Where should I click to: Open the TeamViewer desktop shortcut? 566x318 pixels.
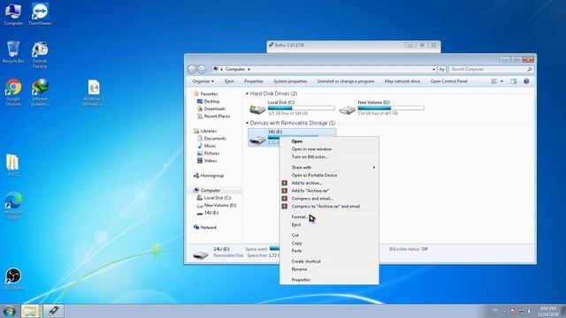point(40,14)
